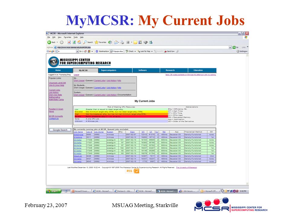Image resolution: width=290 pixels, height=217 pixels.
Task: Open the Disk Use Stats sidebar link
Action: click(55, 95)
